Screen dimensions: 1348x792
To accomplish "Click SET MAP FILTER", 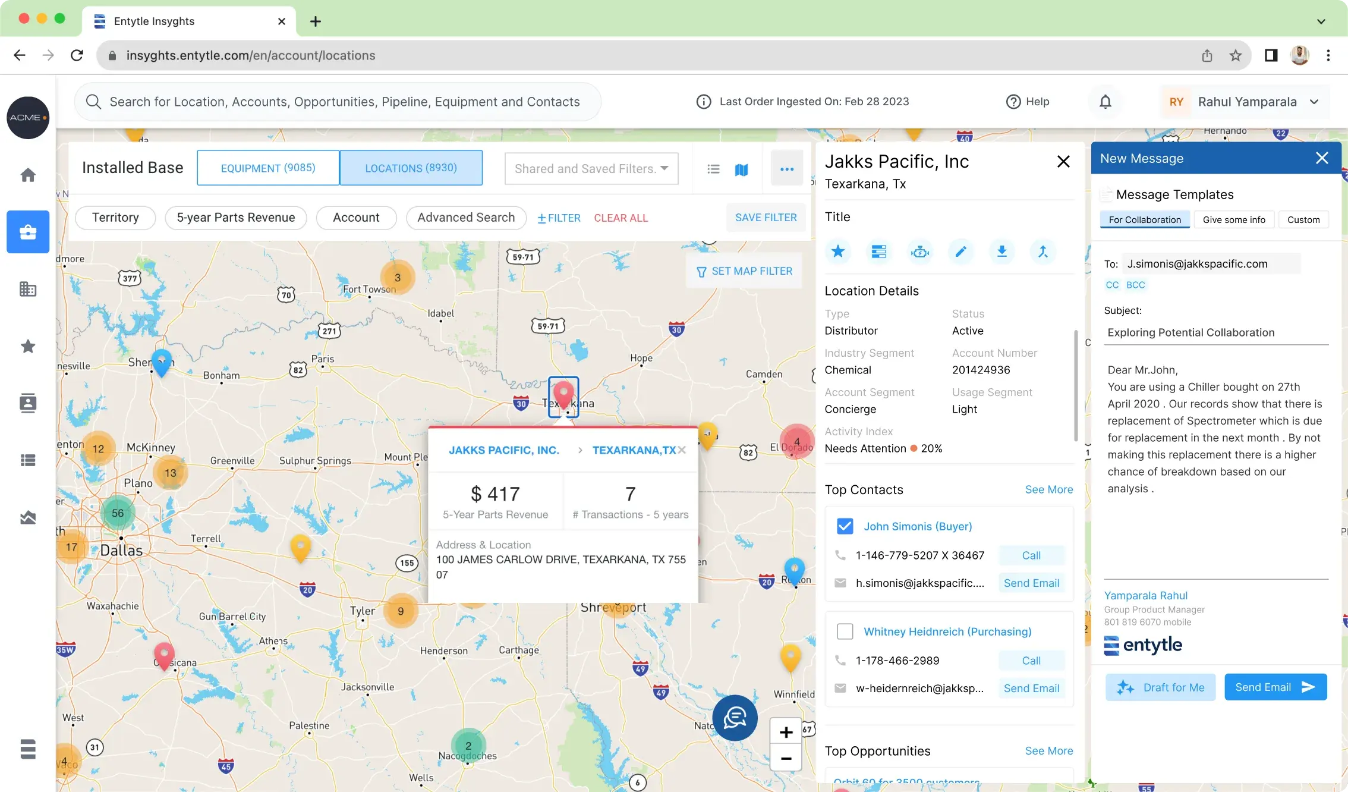I will point(744,271).
